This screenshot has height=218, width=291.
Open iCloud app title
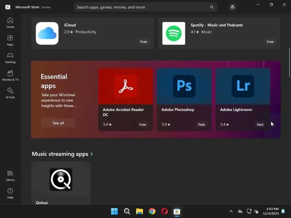click(70, 25)
